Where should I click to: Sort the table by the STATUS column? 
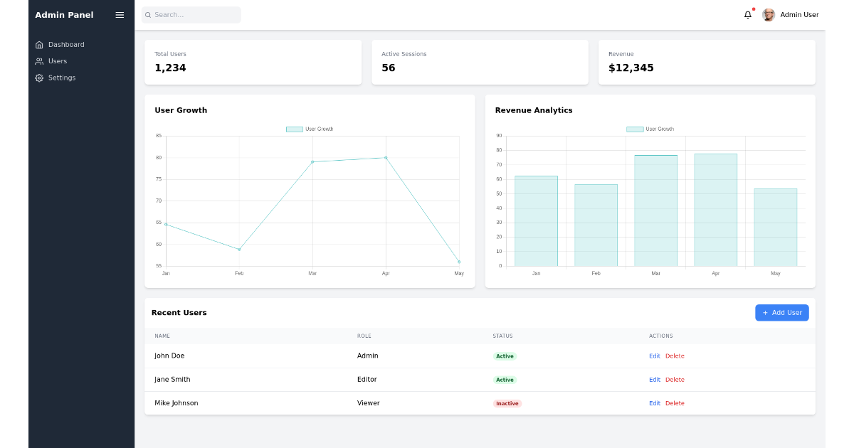(504, 336)
